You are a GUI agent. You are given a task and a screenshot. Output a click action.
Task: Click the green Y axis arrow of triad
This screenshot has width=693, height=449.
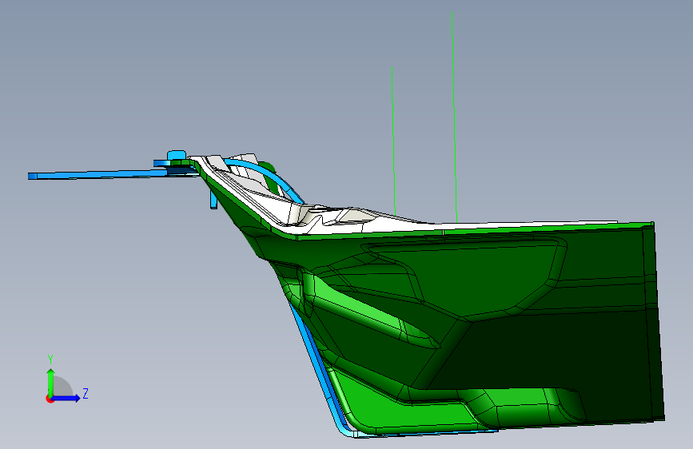click(50, 382)
